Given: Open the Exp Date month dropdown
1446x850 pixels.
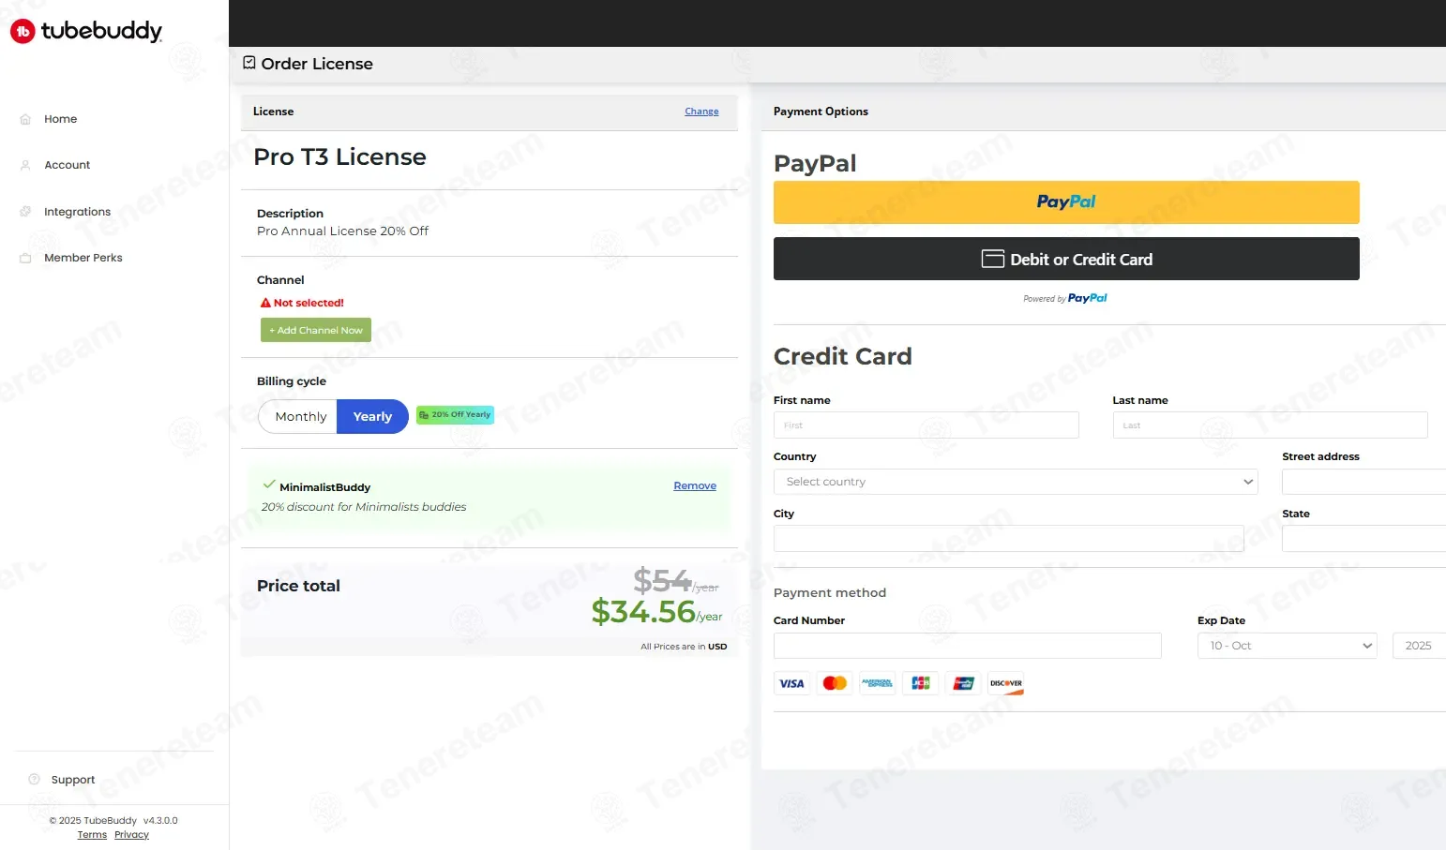Looking at the screenshot, I should pyautogui.click(x=1287, y=646).
